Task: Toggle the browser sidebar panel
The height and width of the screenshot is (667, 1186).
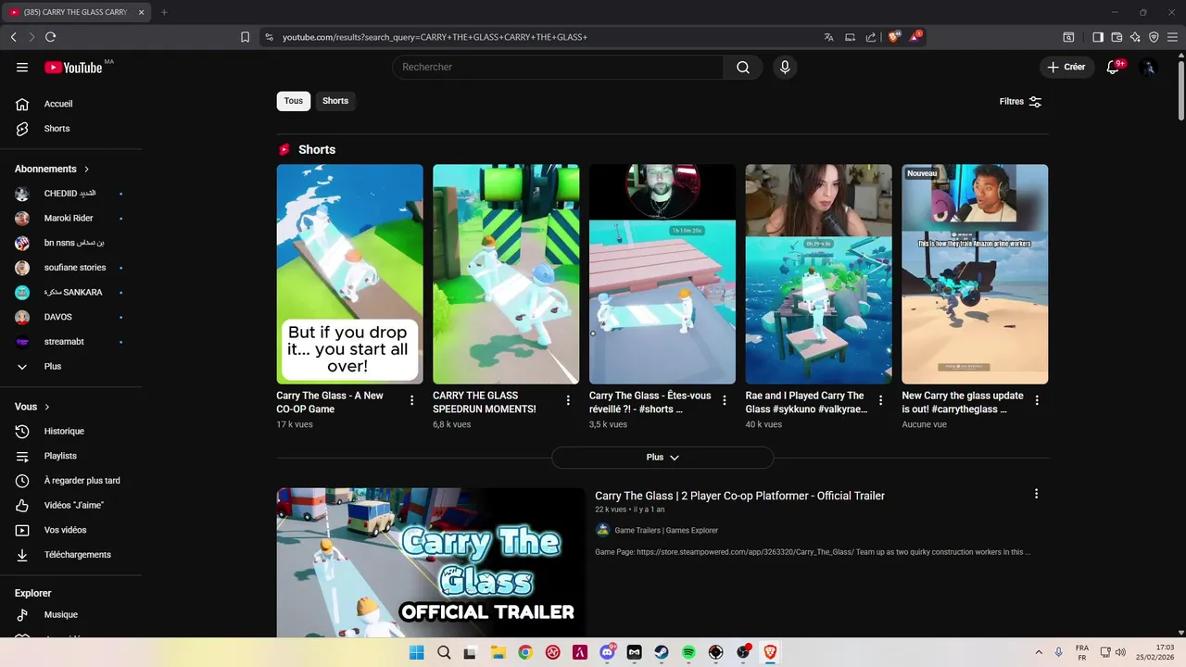Action: pyautogui.click(x=1098, y=37)
